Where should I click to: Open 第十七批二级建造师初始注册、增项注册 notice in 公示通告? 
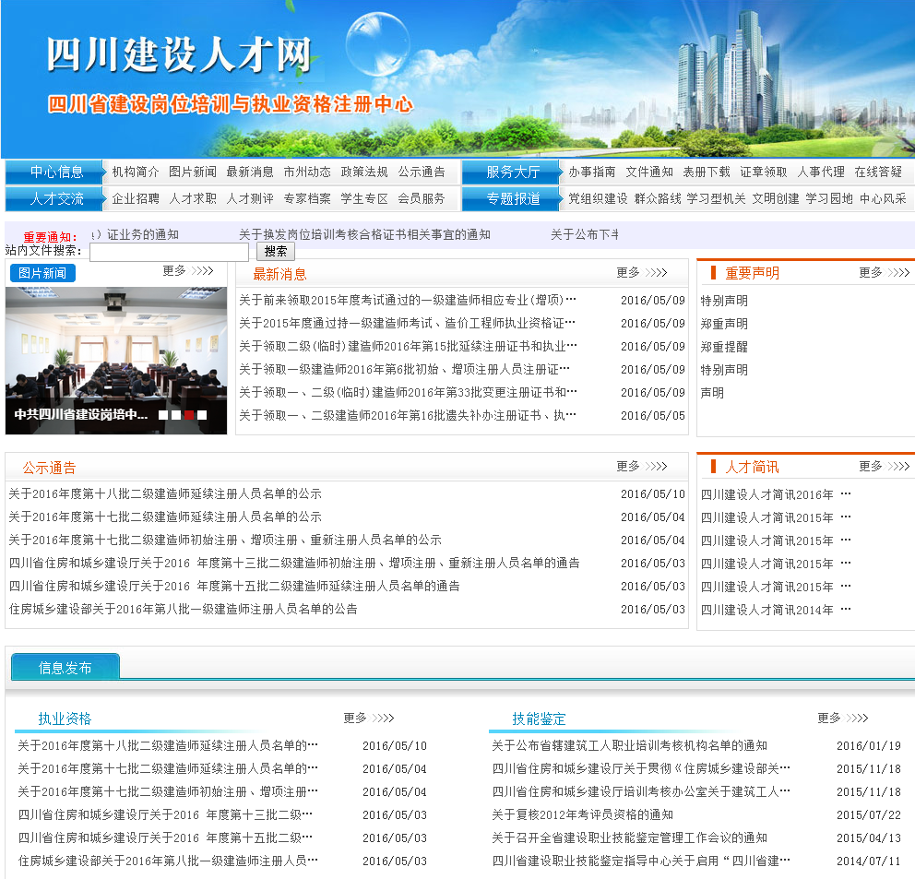click(x=225, y=540)
